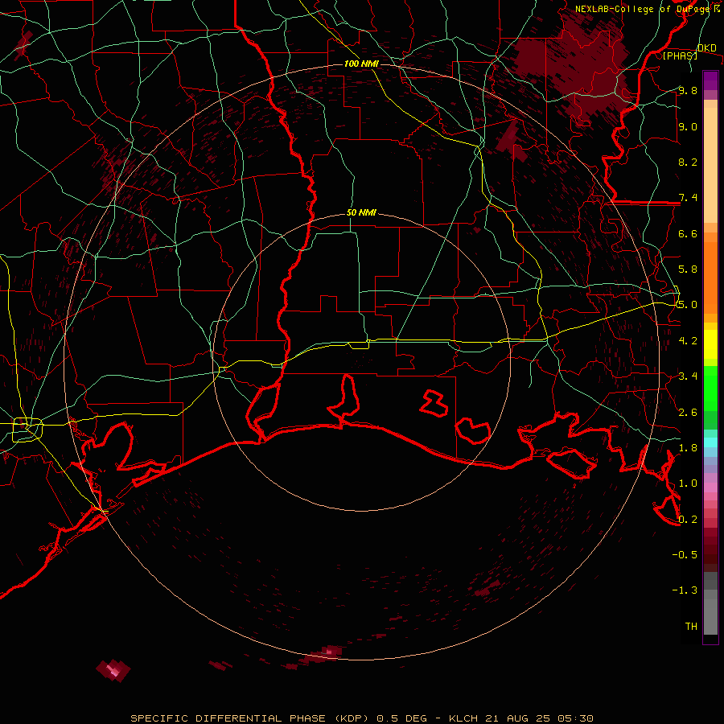Pick the purple segment at top of color bar
This screenshot has height=724, width=724.
point(710,80)
